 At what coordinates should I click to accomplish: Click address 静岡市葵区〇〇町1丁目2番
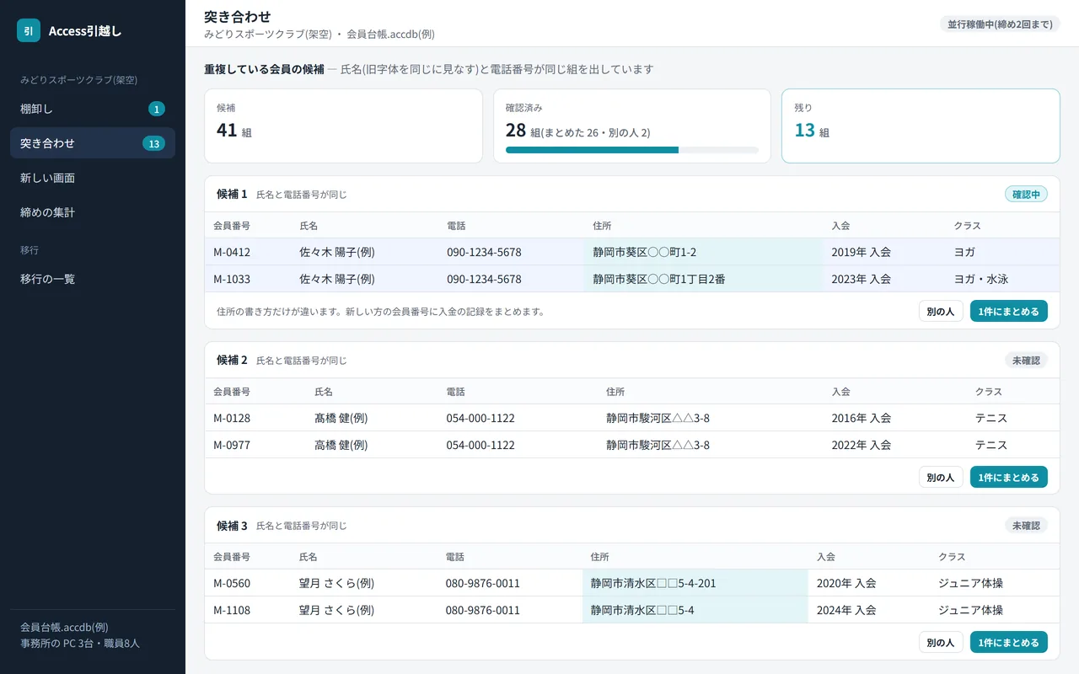click(658, 279)
